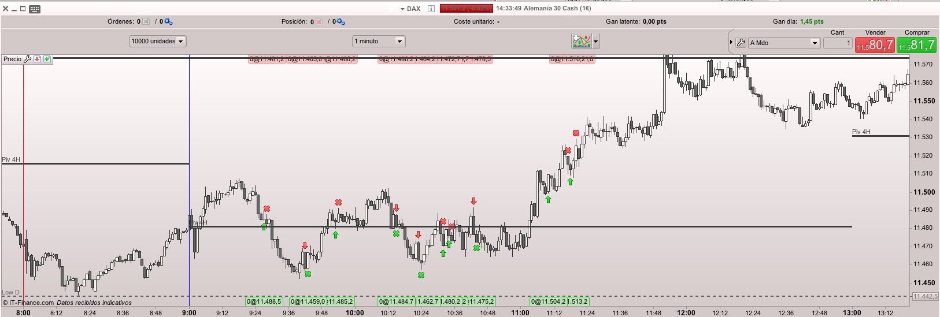Select green label 0@11.488,5
Screen dimensions: 940x317
click(x=264, y=301)
